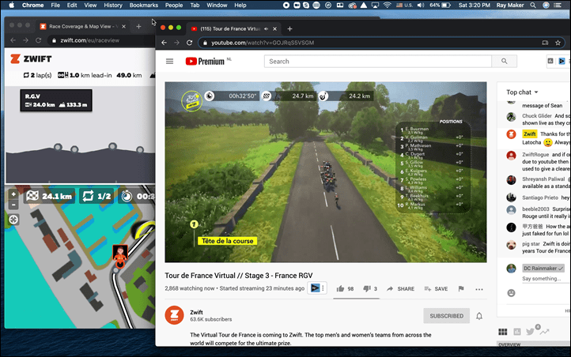Open the People menu
Screen dimensions: 571x357
(x=174, y=5)
